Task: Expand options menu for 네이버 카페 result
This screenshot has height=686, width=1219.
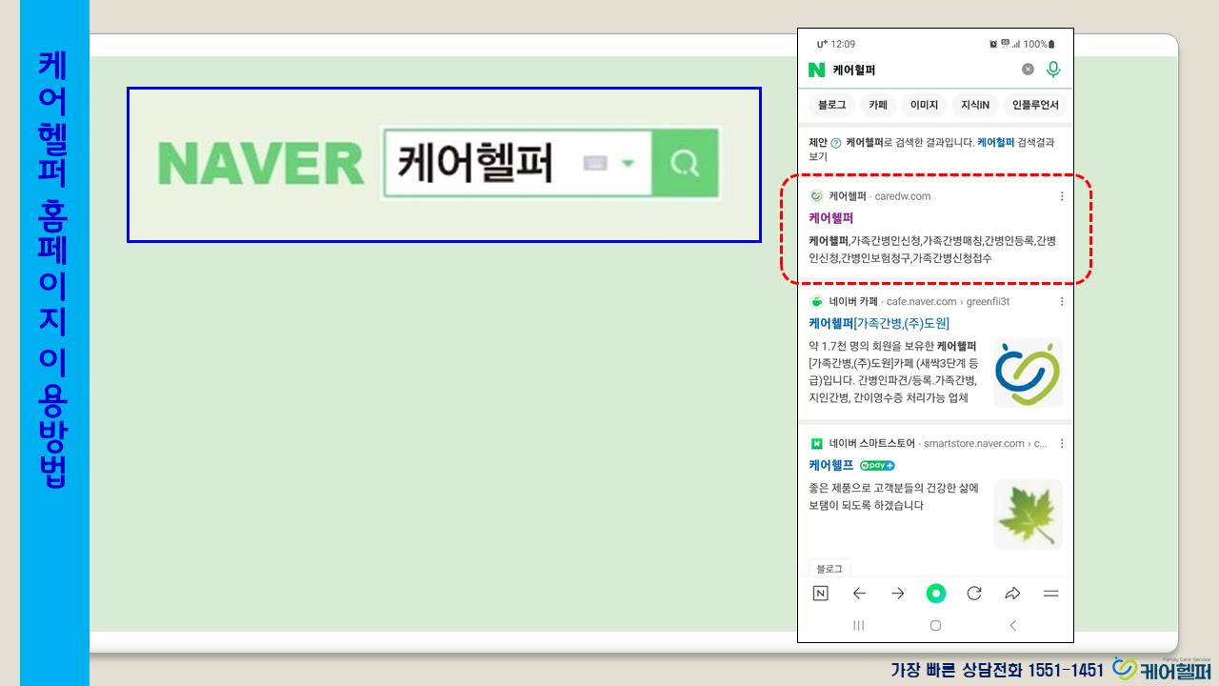Action: pos(1062,301)
